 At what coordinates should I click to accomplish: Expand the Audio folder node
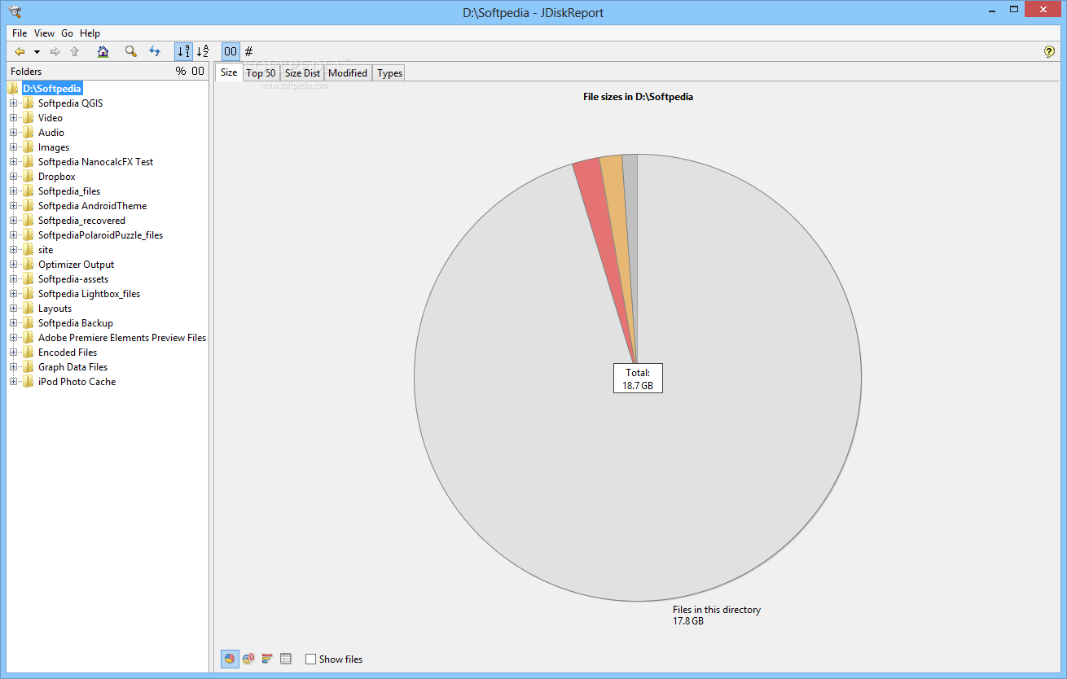(x=13, y=133)
